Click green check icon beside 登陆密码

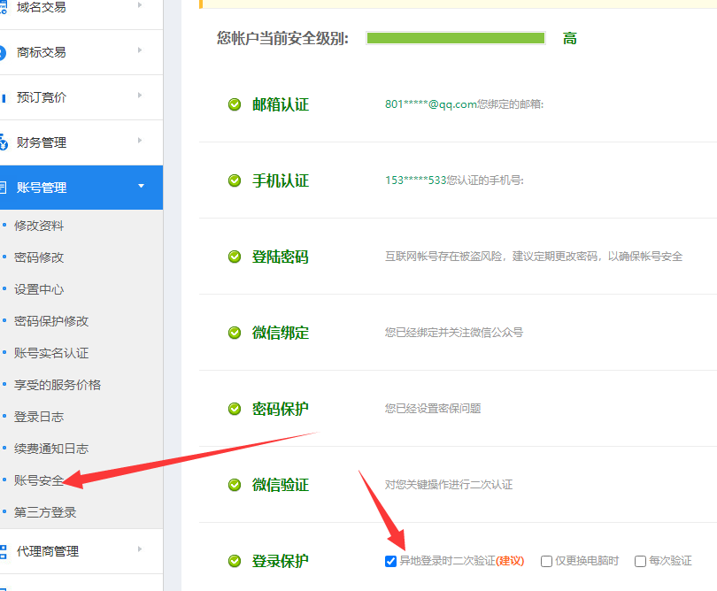235,257
